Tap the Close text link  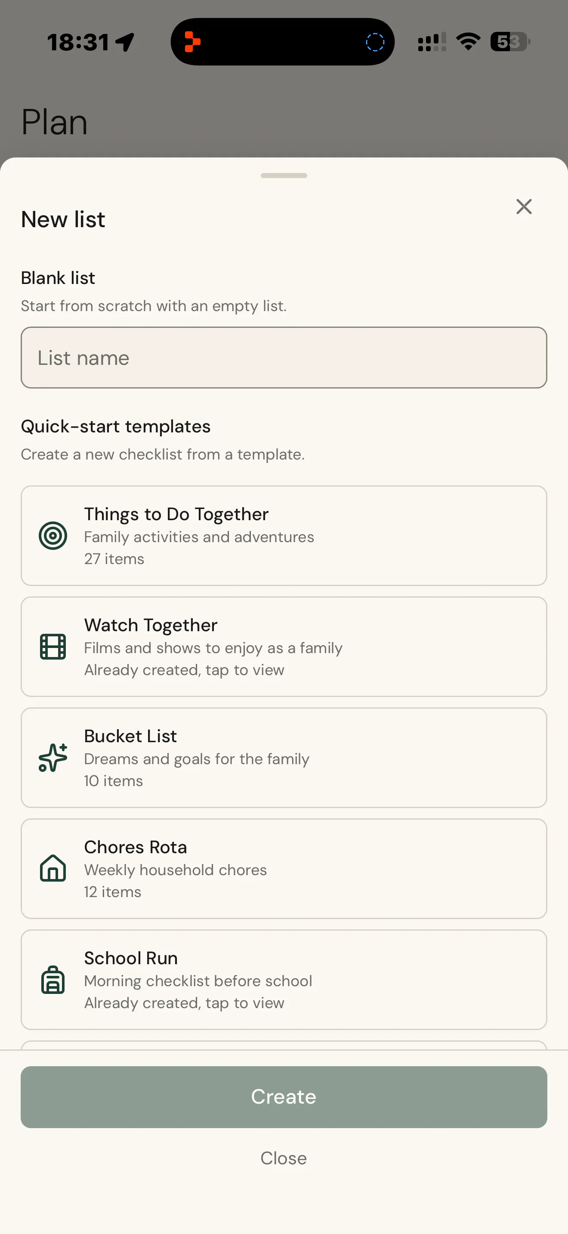(x=284, y=1158)
